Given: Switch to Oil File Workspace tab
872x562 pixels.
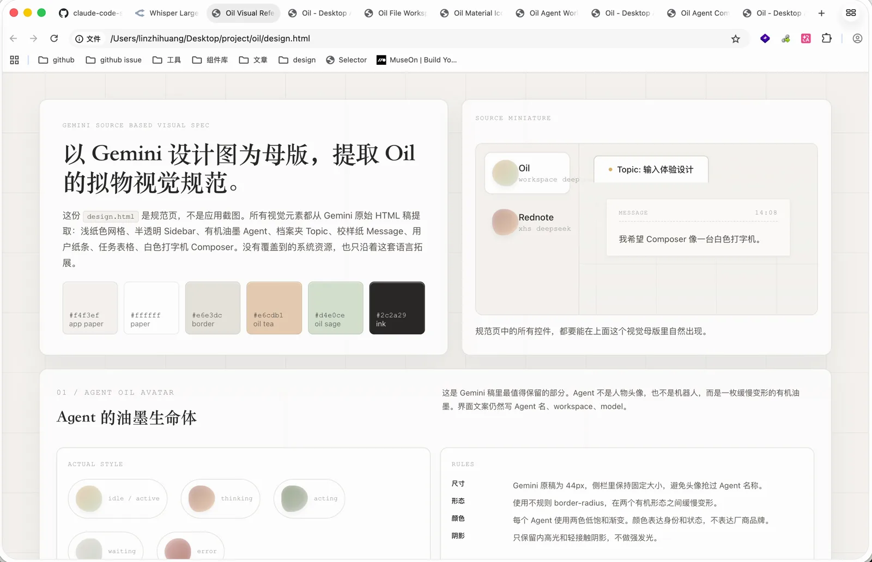Looking at the screenshot, I should click(x=395, y=13).
